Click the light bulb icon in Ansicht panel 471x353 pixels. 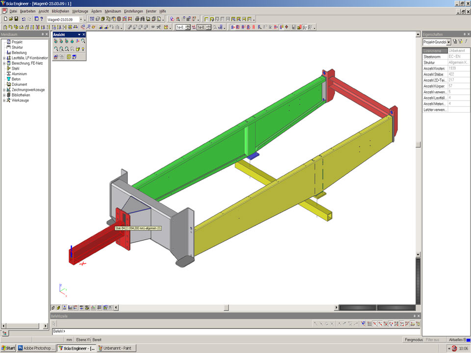tap(83, 49)
